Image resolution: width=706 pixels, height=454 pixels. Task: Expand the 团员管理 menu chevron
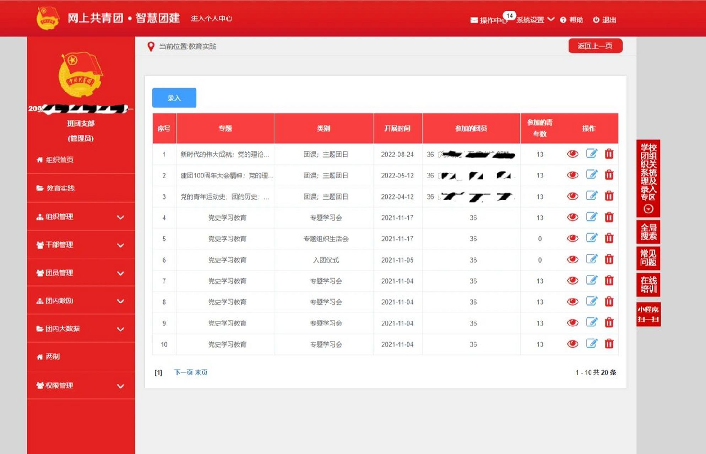coord(120,273)
